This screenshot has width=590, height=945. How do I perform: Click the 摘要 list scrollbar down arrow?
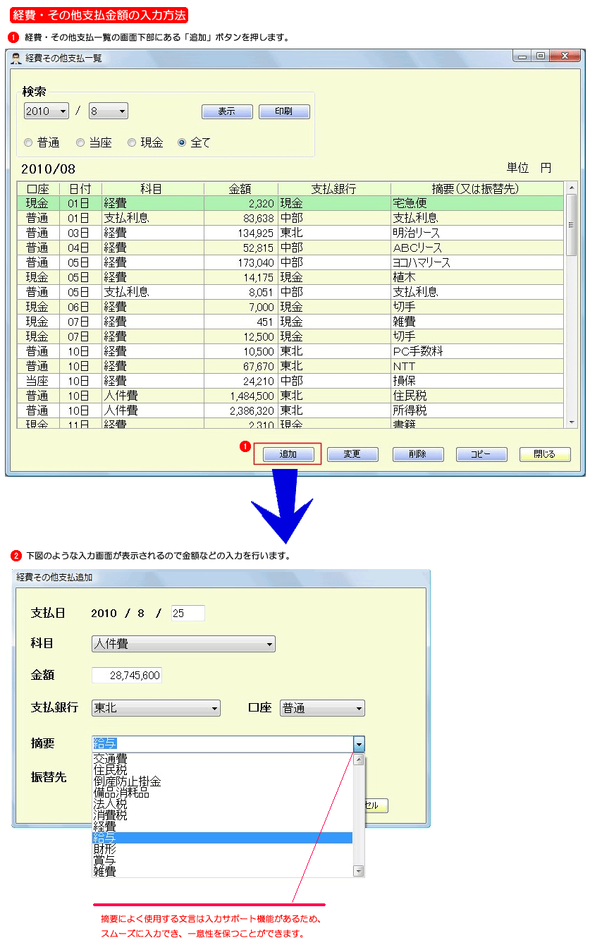point(359,871)
